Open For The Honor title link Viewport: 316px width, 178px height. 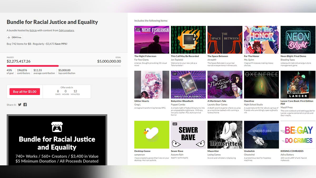point(252,56)
